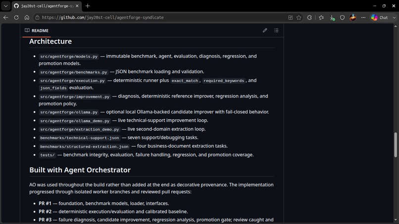
Task: View site lock information icon
Action: pos(38,17)
